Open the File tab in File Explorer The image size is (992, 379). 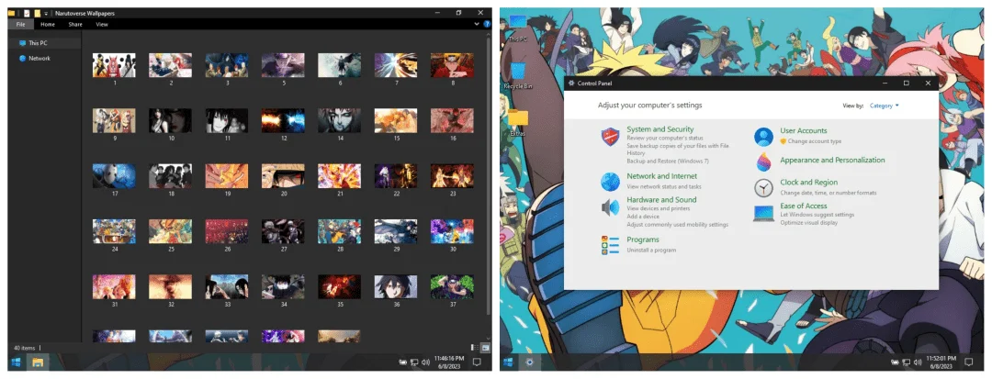[21, 24]
